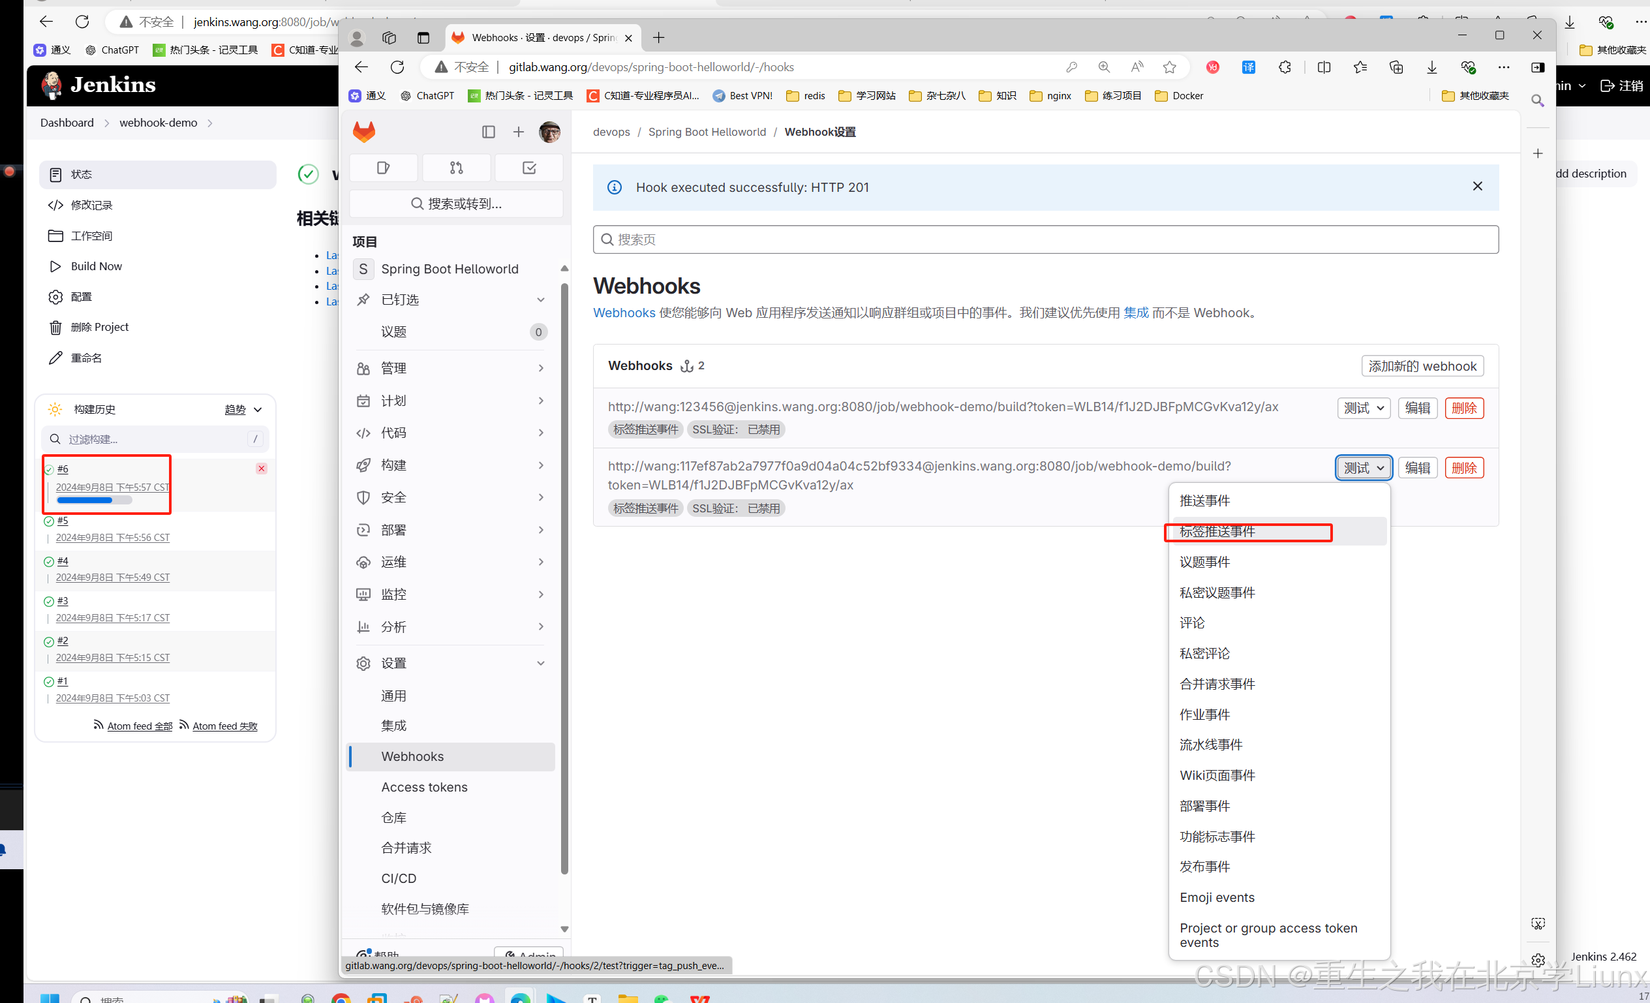Click the zoom magnifier icon in address bar

click(1103, 67)
